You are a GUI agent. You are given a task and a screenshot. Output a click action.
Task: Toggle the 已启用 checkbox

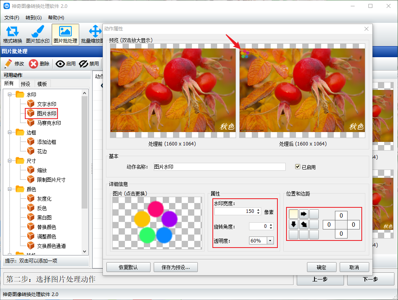coord(298,167)
